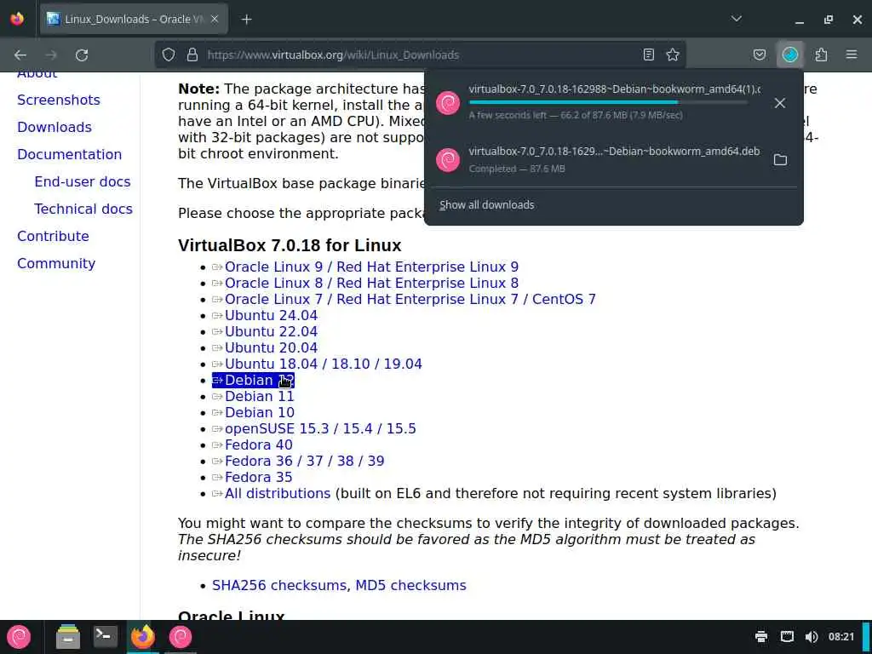
Task: Open the Save to Pocket icon
Action: tap(760, 54)
